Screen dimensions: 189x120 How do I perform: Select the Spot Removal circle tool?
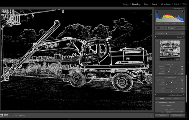coord(163,28)
